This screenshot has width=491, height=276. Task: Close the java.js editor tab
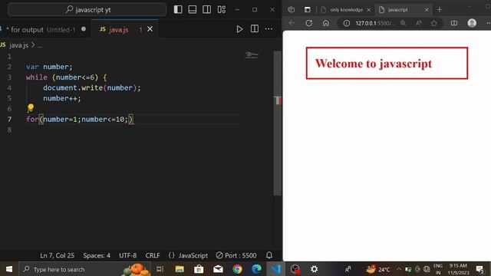[150, 29]
